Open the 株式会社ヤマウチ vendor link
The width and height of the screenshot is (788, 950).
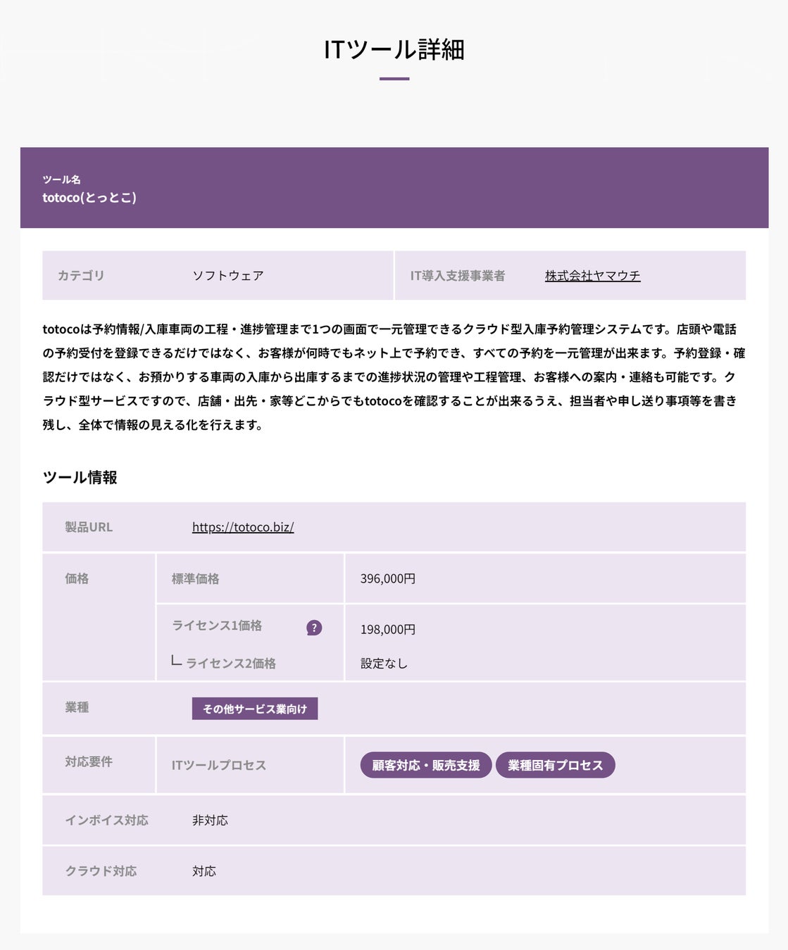[592, 276]
